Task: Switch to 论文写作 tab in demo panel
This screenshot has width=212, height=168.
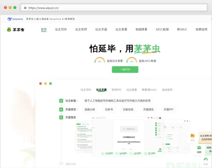Action: [x=86, y=90]
